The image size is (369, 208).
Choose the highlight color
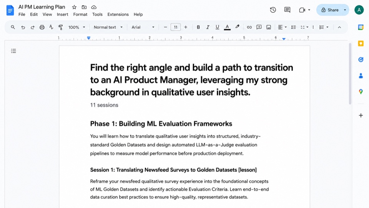(237, 27)
